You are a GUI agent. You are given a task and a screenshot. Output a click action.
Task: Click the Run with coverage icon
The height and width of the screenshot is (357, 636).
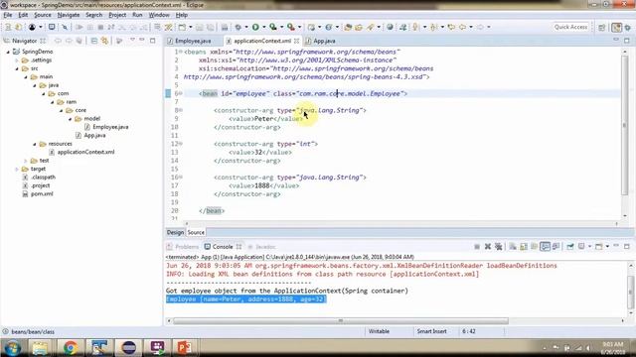click(273, 27)
